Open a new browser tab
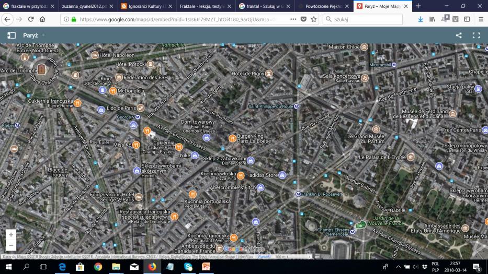 [418, 6]
